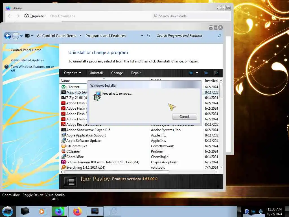Viewport: 289px width, 217px height.
Task: Open recent pages dropdown next to Forward button
Action: pyautogui.click(x=21, y=36)
